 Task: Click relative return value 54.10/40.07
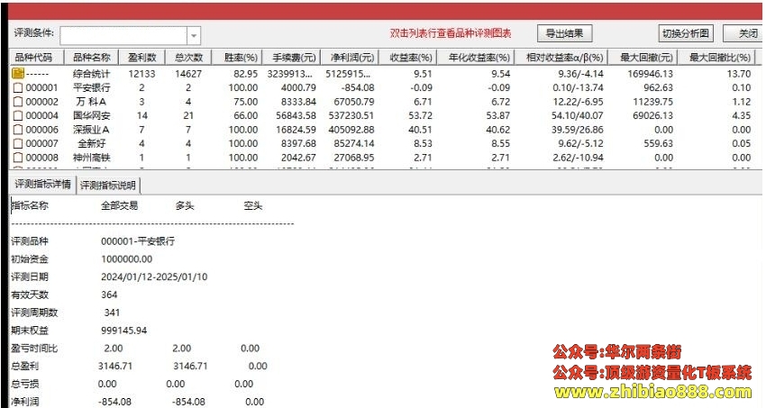(578, 115)
